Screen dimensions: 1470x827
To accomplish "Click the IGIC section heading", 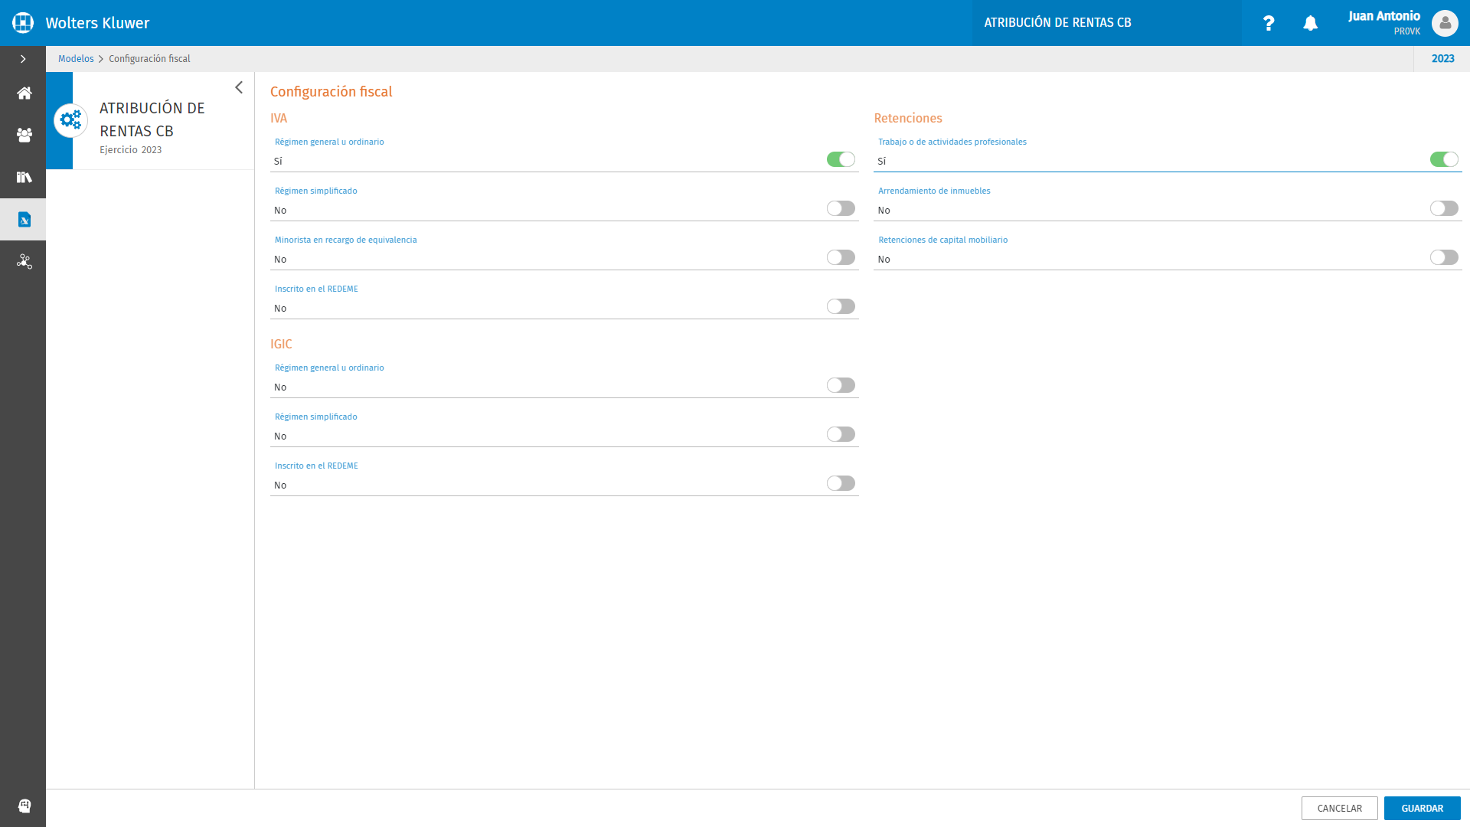I will [x=281, y=344].
